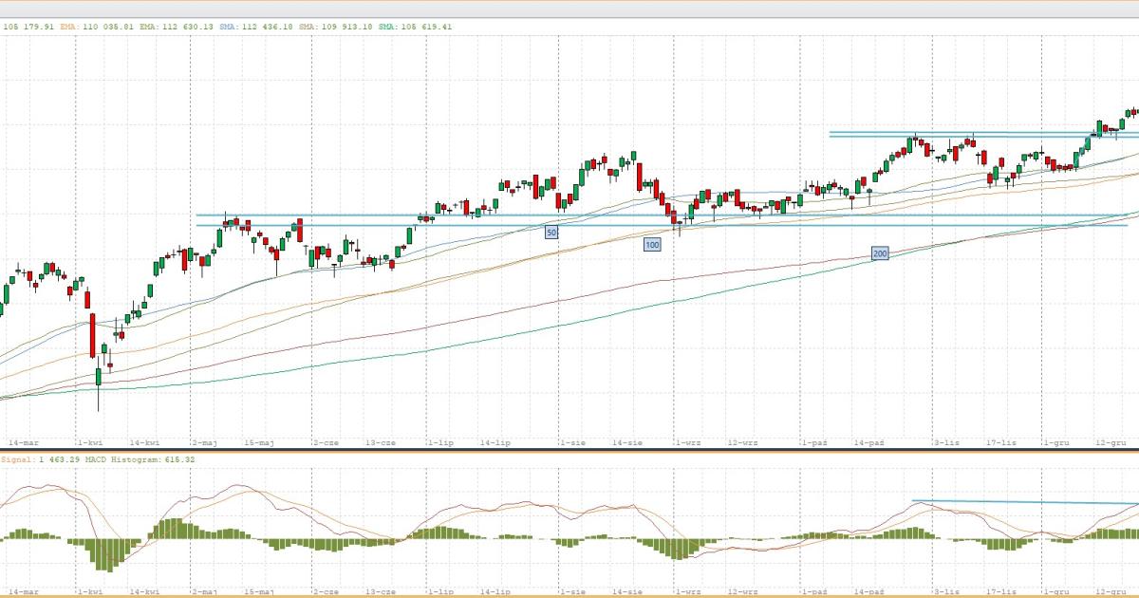Click the large red candle in early April
Screen dimensions: 1139x598
tap(93, 335)
